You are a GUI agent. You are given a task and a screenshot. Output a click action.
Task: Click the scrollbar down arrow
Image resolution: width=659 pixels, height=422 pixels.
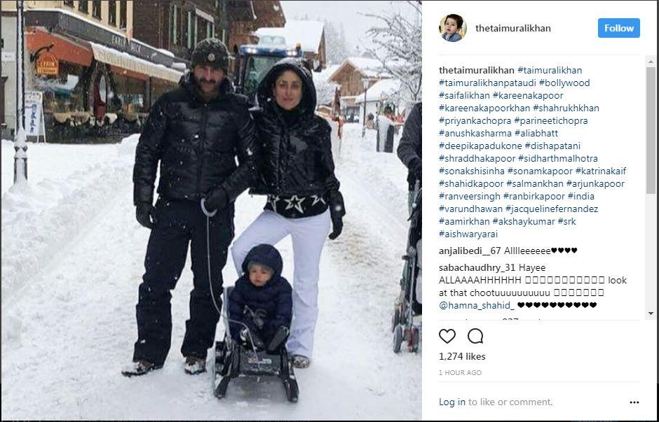(x=651, y=314)
